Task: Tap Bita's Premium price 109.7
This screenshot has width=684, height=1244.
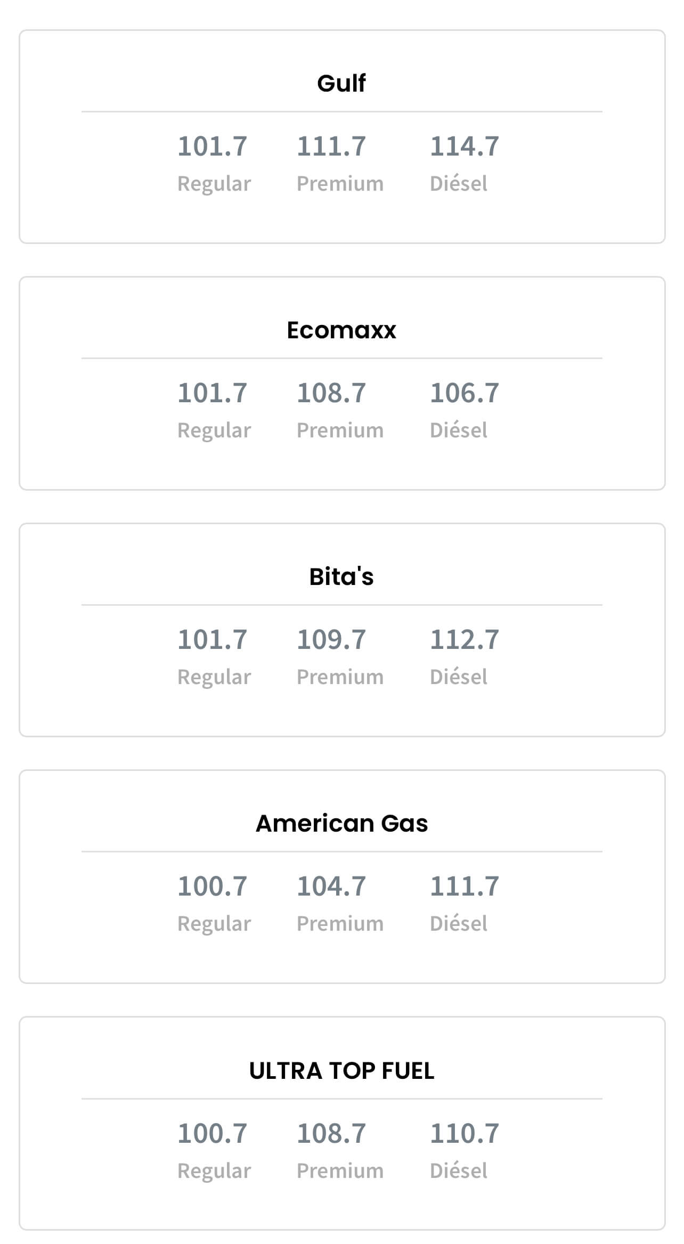Action: 331,640
